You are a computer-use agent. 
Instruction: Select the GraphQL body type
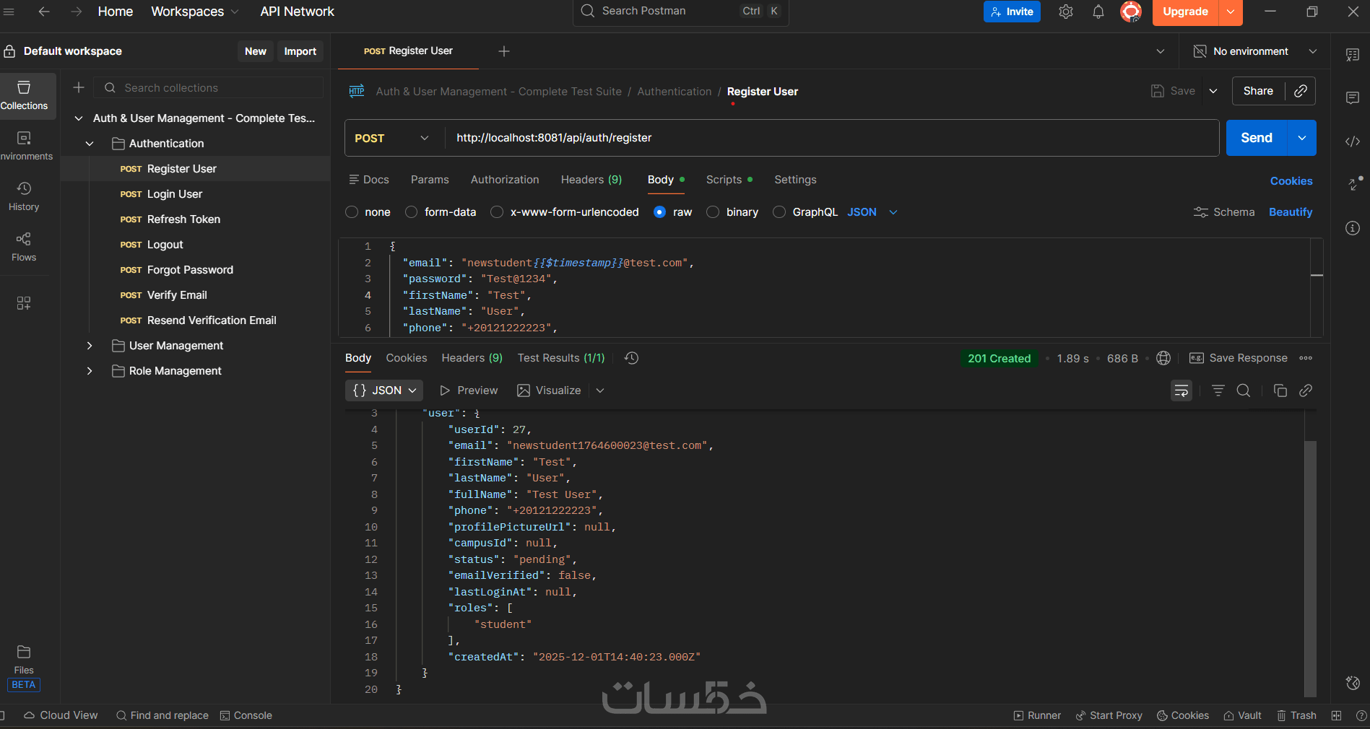779,212
